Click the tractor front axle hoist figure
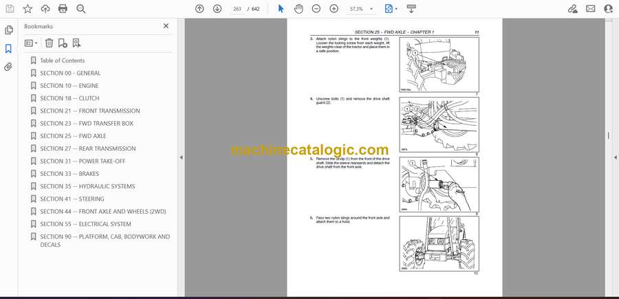The image size is (619, 299). tap(439, 243)
